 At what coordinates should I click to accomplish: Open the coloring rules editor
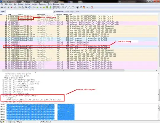coord(84,7)
